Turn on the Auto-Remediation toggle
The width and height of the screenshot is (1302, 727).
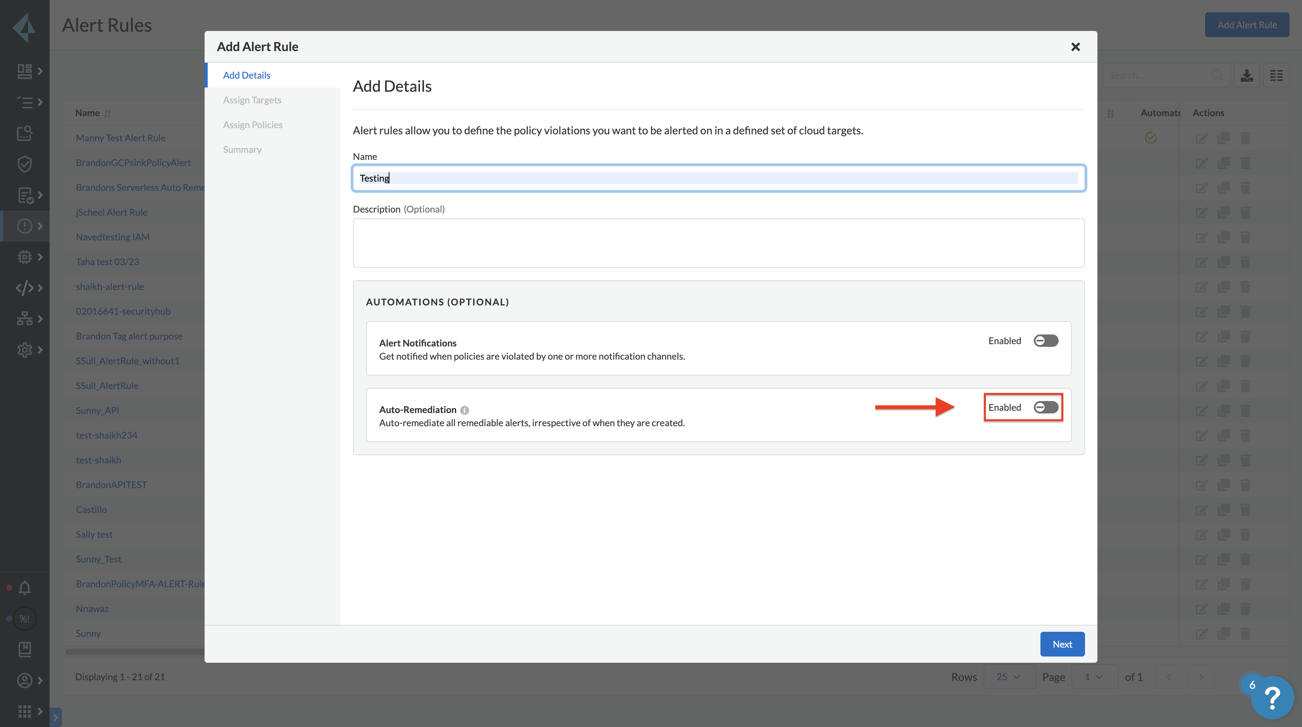(x=1046, y=407)
